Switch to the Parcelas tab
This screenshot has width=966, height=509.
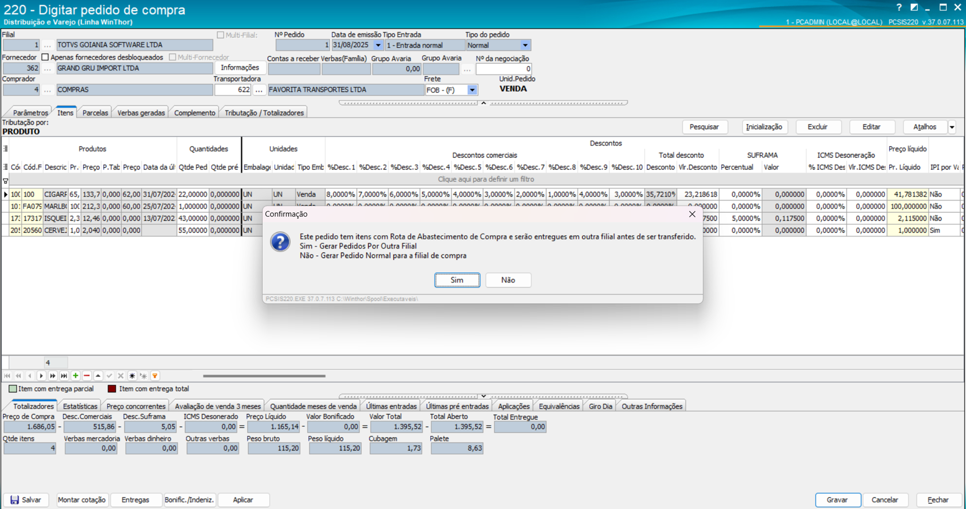(x=95, y=112)
